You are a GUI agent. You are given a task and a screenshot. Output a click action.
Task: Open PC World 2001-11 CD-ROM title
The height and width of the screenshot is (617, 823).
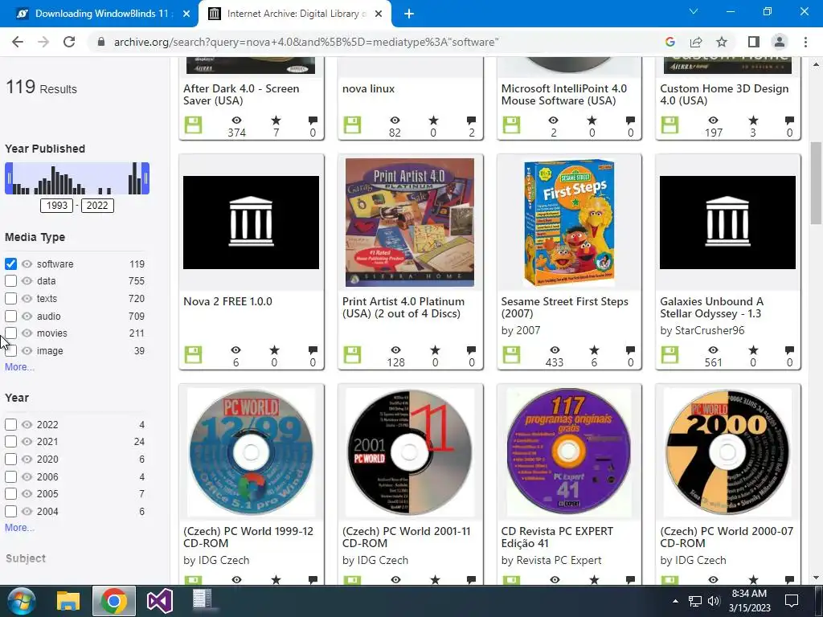[406, 537]
